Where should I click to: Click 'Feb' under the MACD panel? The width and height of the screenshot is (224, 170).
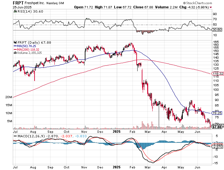tap(132, 167)
